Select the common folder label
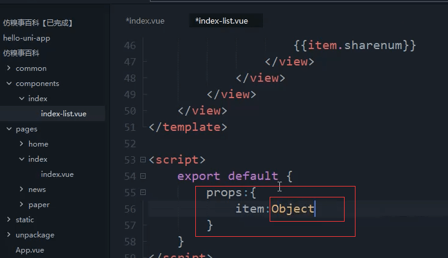 click(x=31, y=68)
